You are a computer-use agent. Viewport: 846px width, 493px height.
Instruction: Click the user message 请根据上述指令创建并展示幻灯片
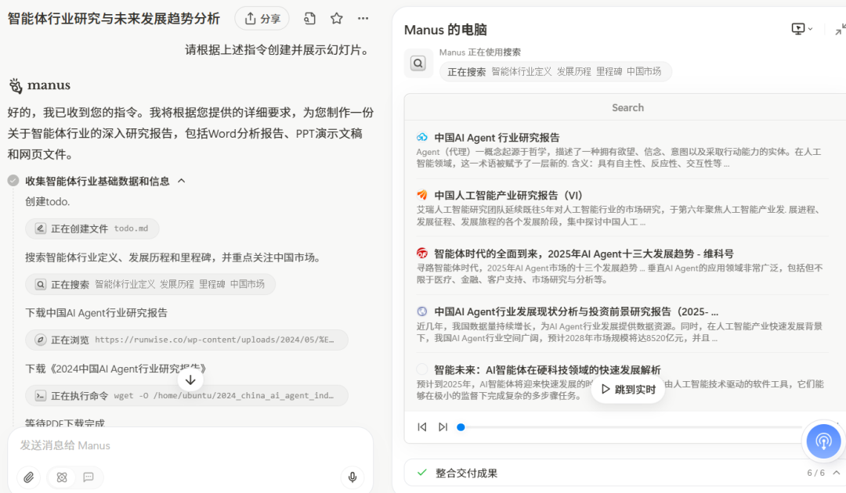pos(280,49)
